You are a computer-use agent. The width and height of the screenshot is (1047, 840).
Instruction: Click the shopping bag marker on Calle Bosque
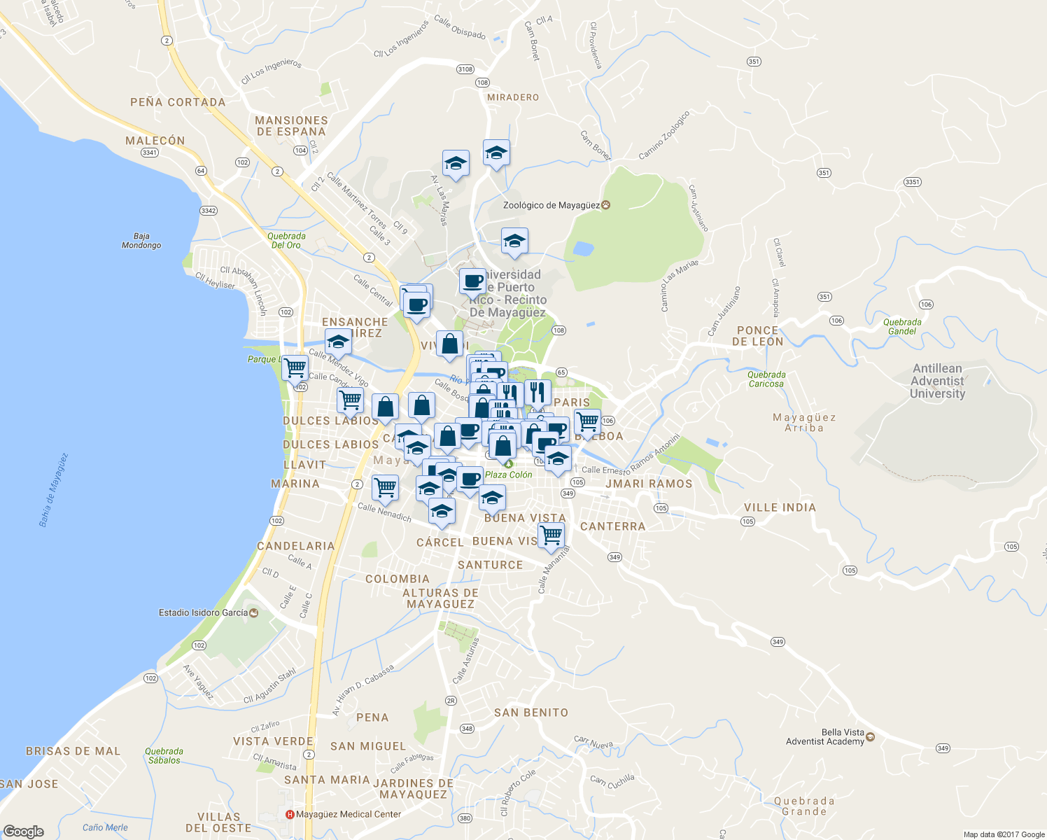[x=483, y=406]
